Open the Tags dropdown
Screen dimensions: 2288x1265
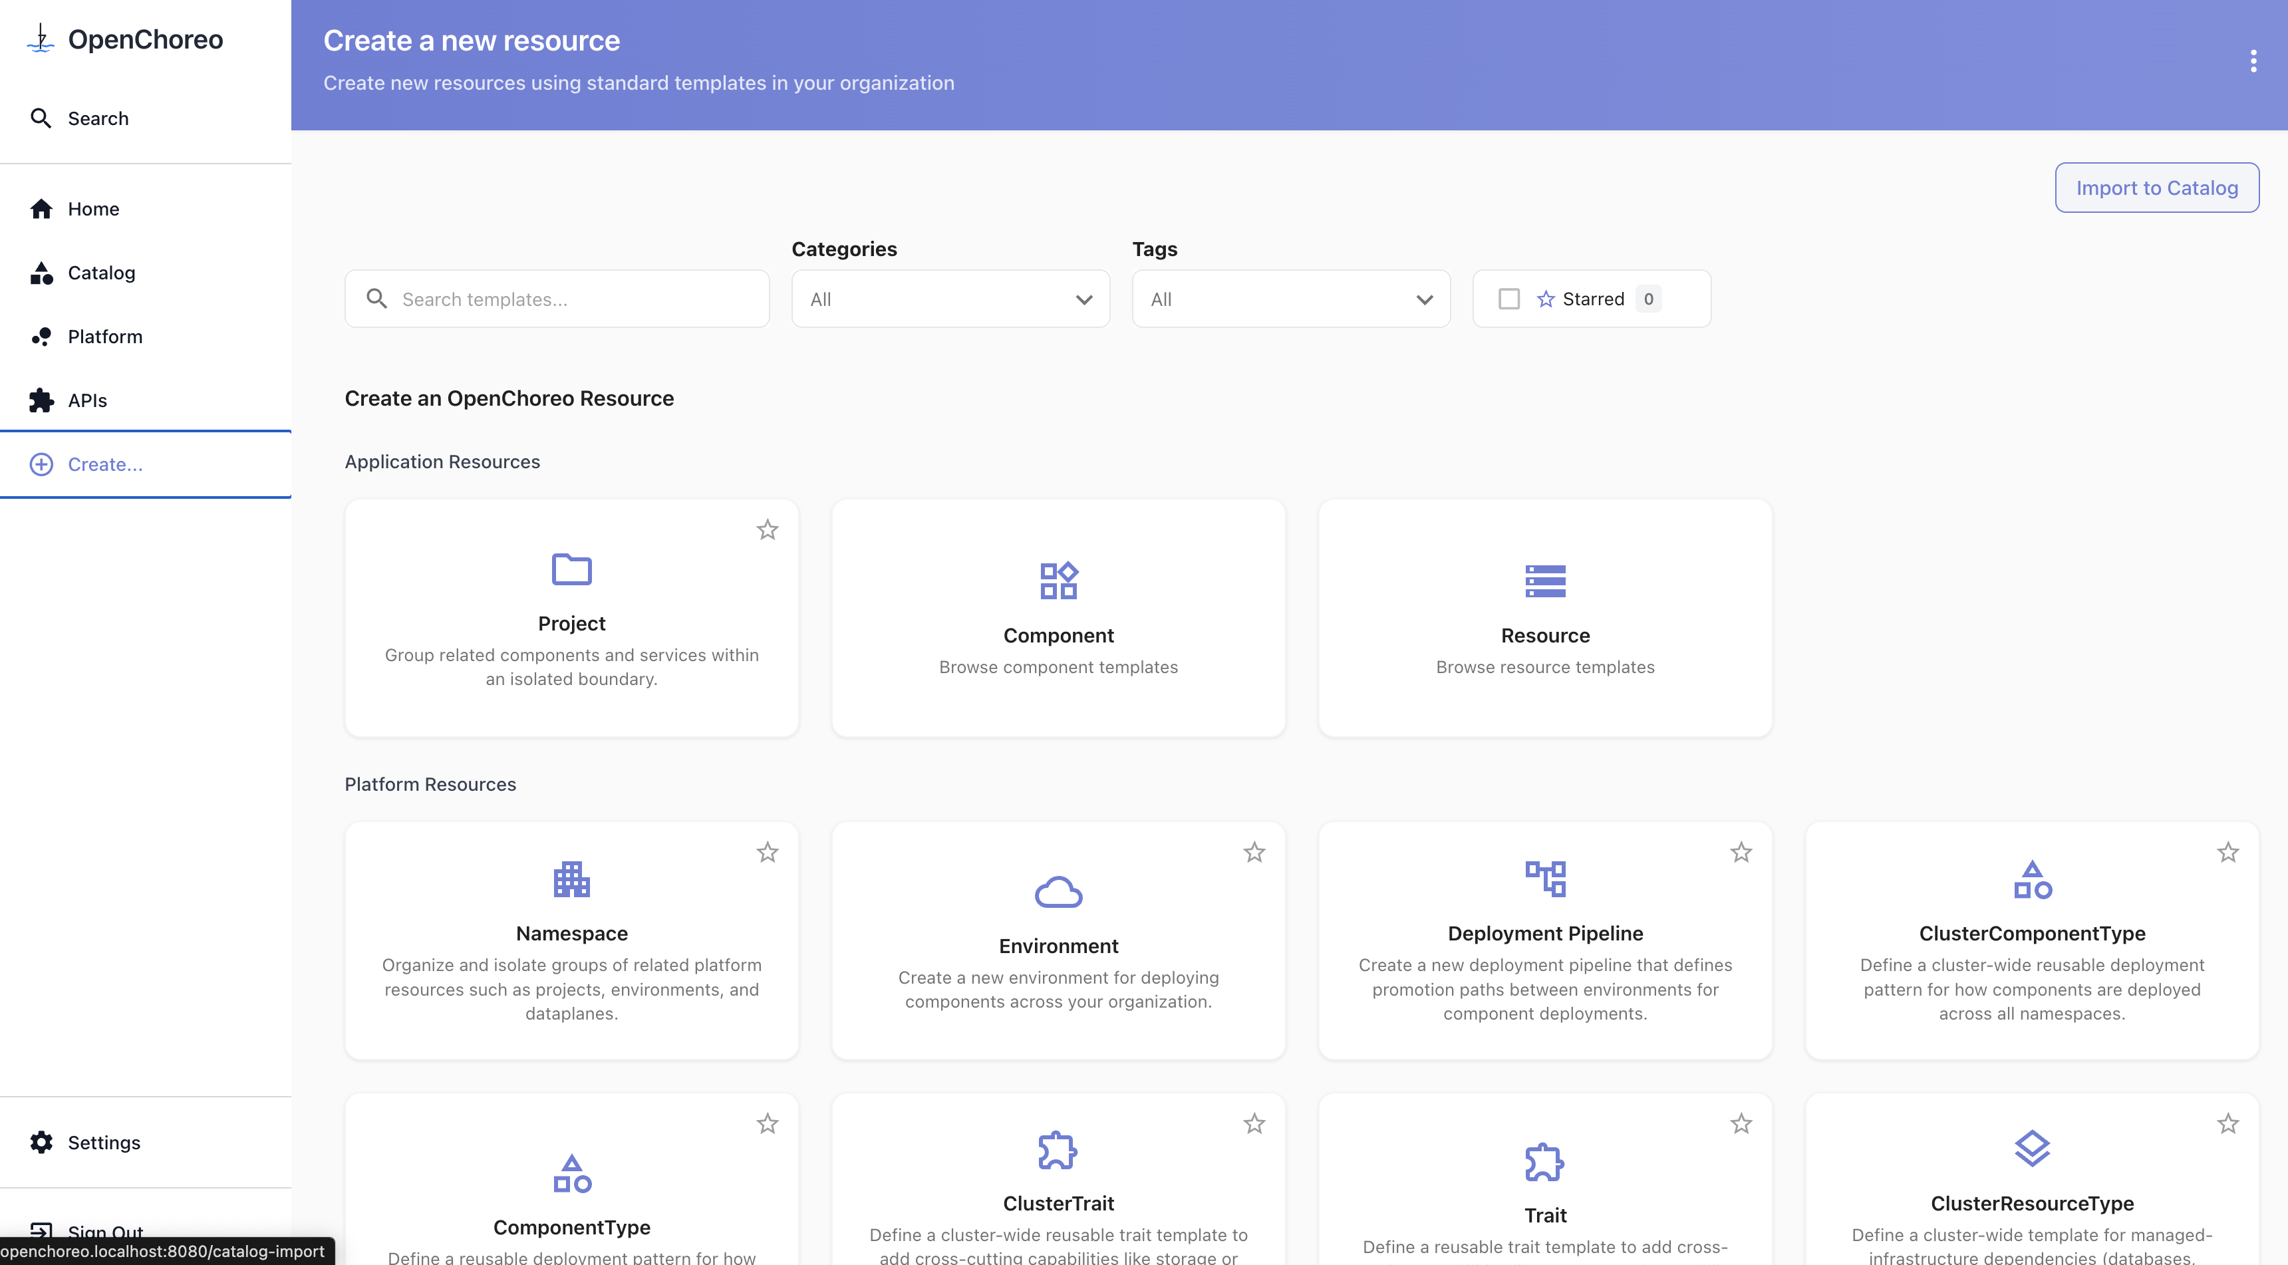tap(1290, 299)
